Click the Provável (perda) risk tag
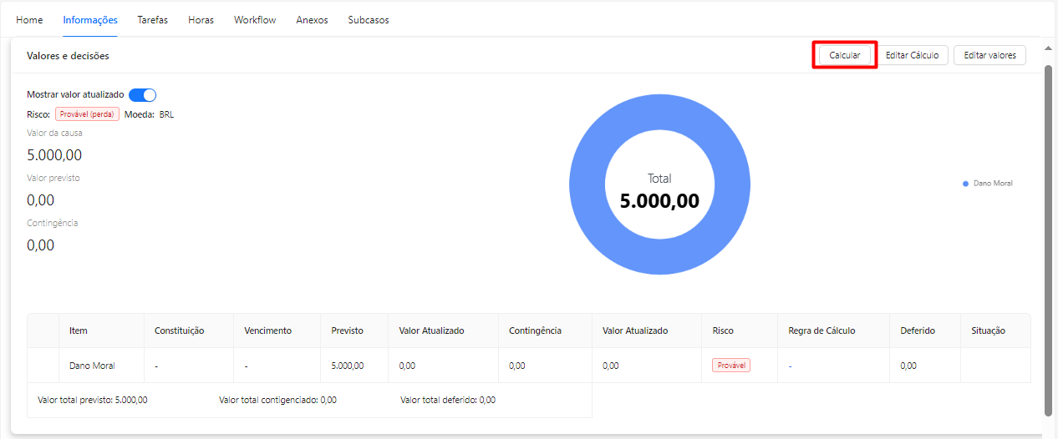The image size is (1058, 439). pyautogui.click(x=87, y=114)
